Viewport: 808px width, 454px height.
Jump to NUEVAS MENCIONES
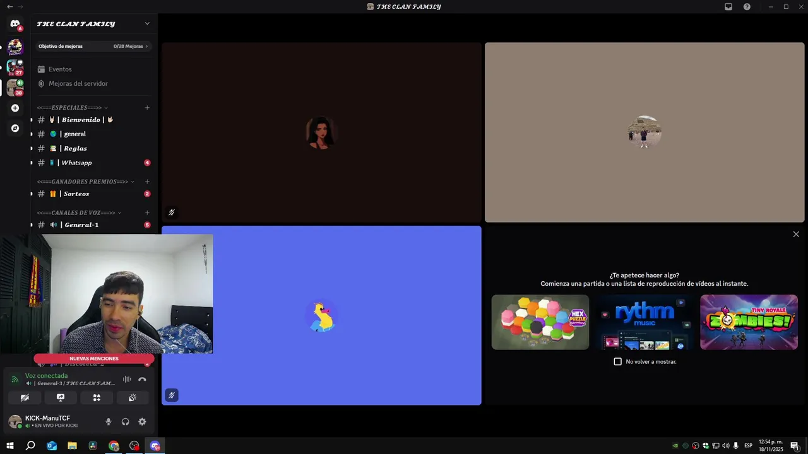pos(94,358)
